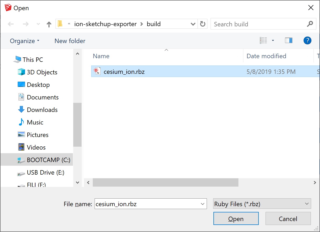320x232 pixels.
Task: Open Music in the sidebar
Action: 35,122
